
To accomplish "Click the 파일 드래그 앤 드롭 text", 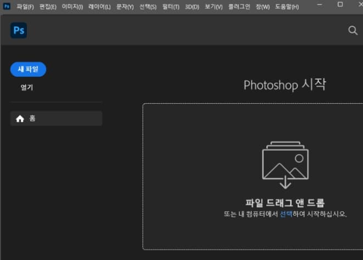I will 285,203.
